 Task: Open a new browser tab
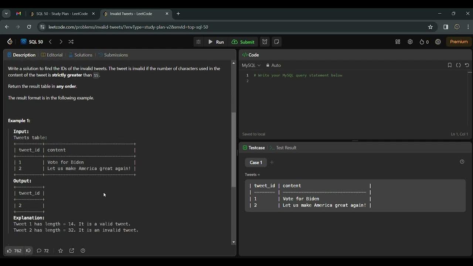coord(178,14)
